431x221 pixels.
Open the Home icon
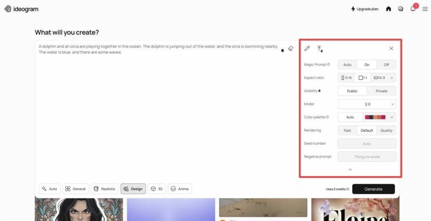click(x=388, y=9)
